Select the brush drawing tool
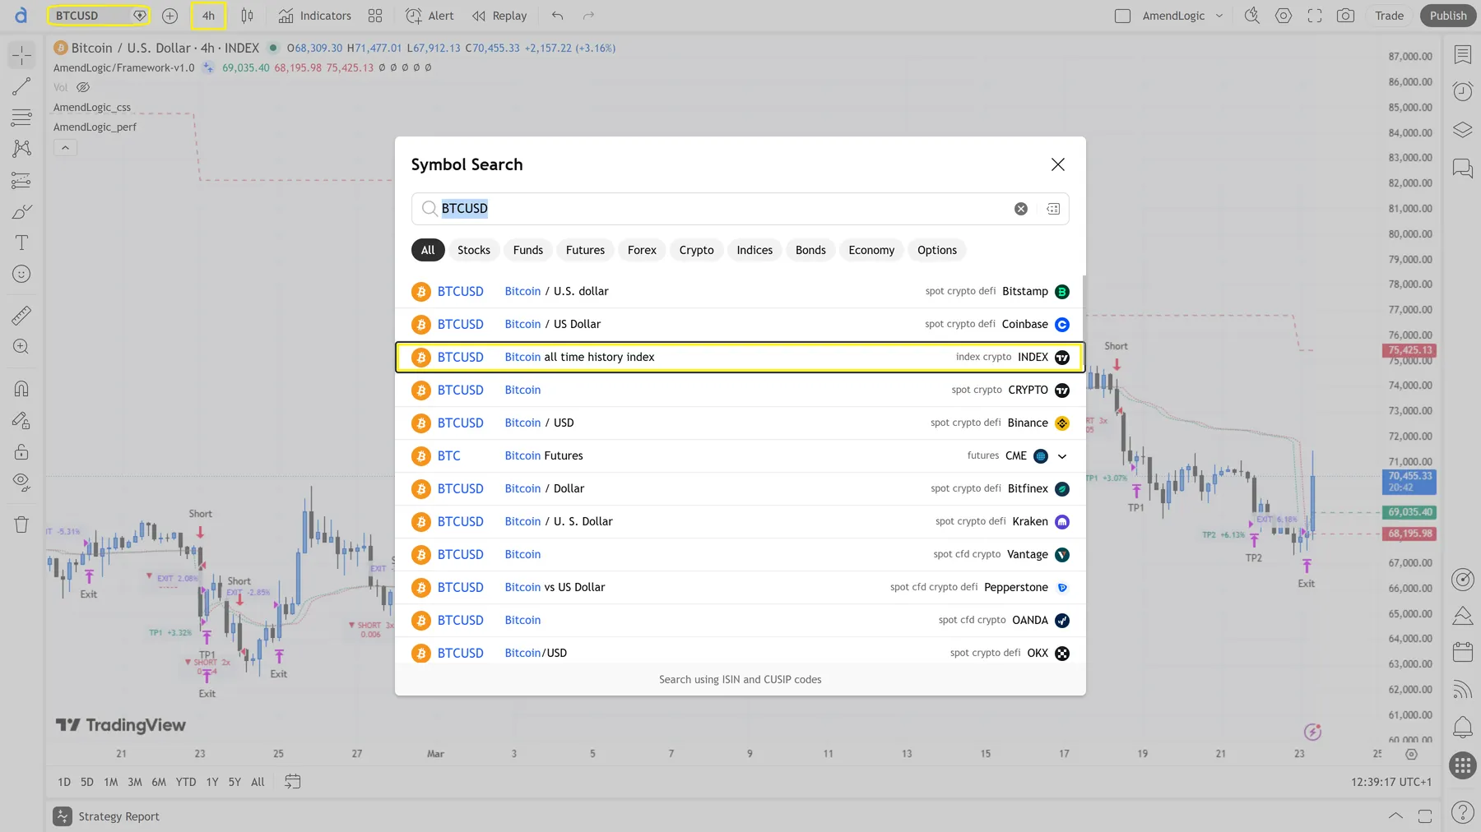1481x832 pixels. pos(21,211)
